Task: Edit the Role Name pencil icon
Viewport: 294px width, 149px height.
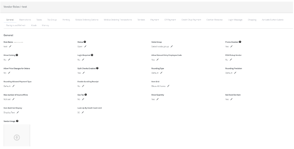Action: pyautogui.click(x=10, y=46)
